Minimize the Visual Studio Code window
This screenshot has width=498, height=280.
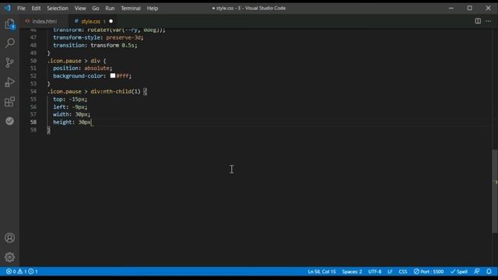point(451,8)
